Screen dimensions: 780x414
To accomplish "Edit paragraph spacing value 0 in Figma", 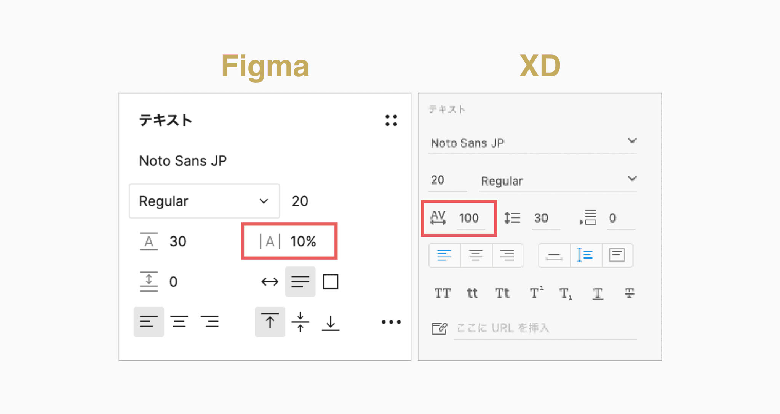I will pyautogui.click(x=173, y=282).
